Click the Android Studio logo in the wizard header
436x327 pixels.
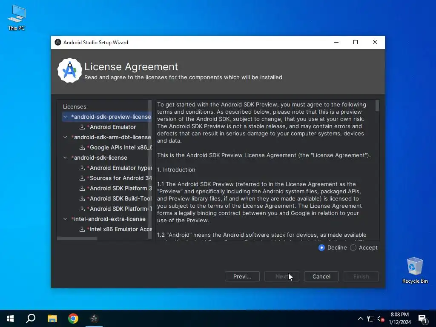tap(70, 70)
